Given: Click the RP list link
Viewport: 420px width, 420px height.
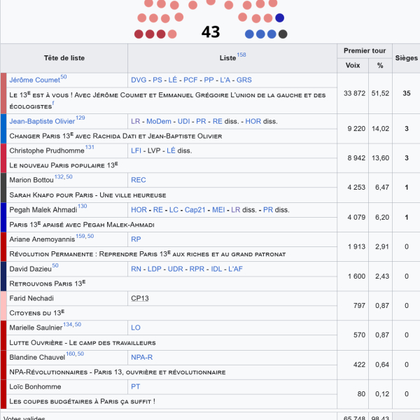Looking at the screenshot, I should (x=136, y=239).
